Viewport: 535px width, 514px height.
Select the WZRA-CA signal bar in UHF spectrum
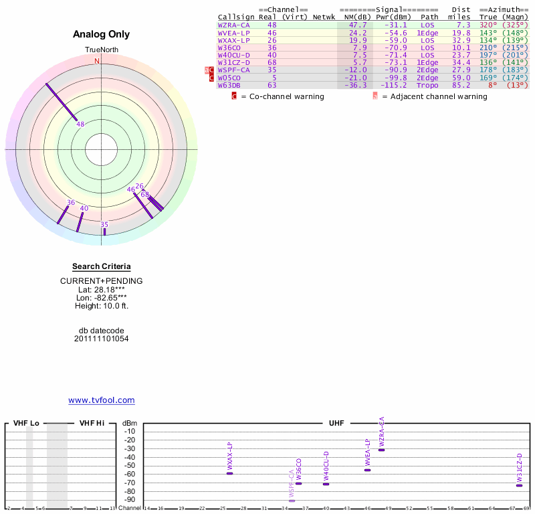[x=381, y=450]
